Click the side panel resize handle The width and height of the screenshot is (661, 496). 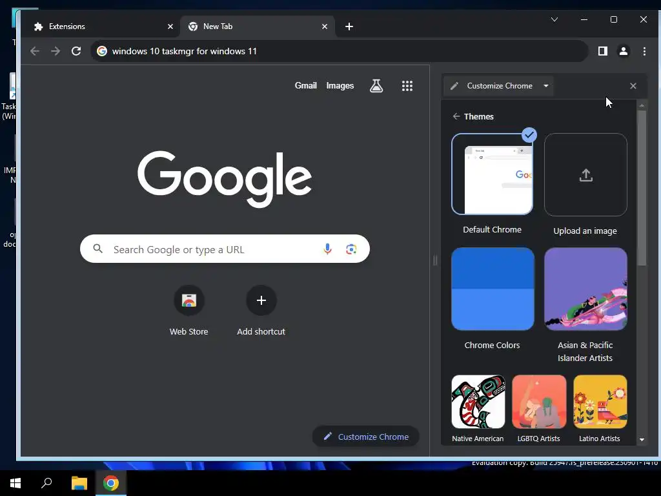[x=434, y=260]
